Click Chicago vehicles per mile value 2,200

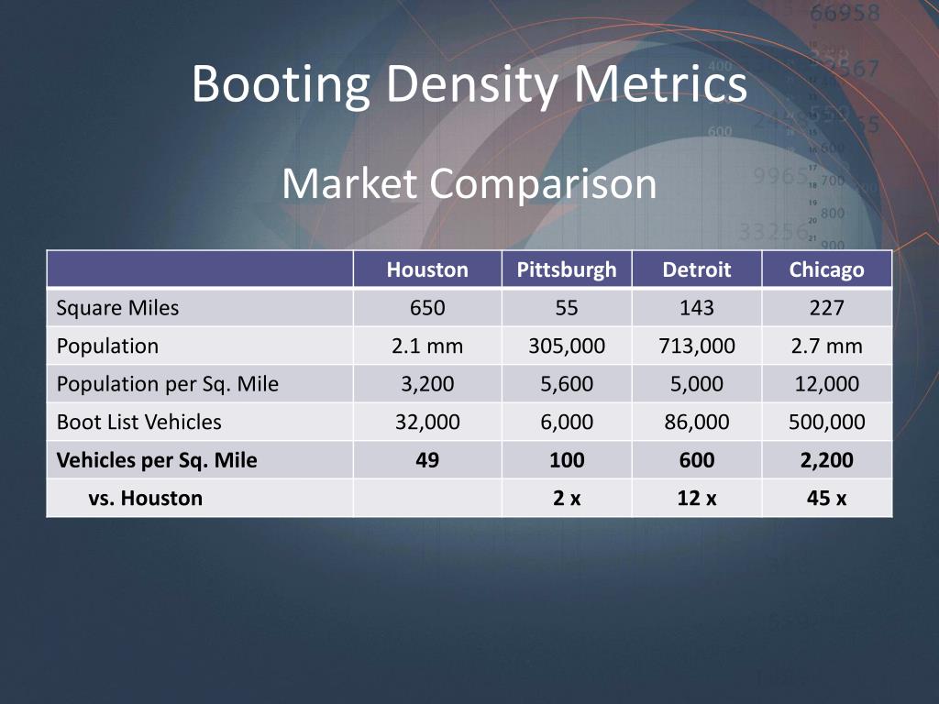coord(826,460)
